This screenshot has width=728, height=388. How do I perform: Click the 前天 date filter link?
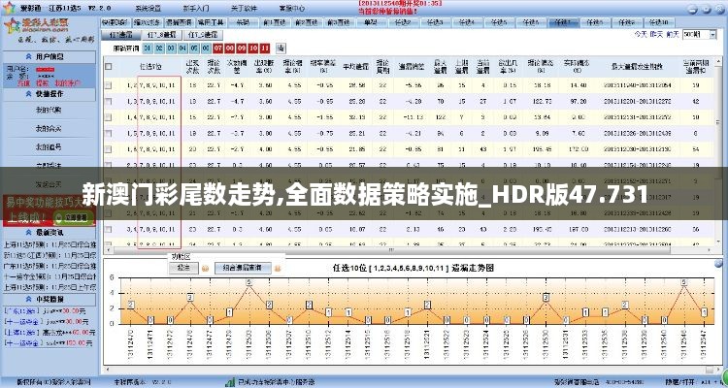673,34
